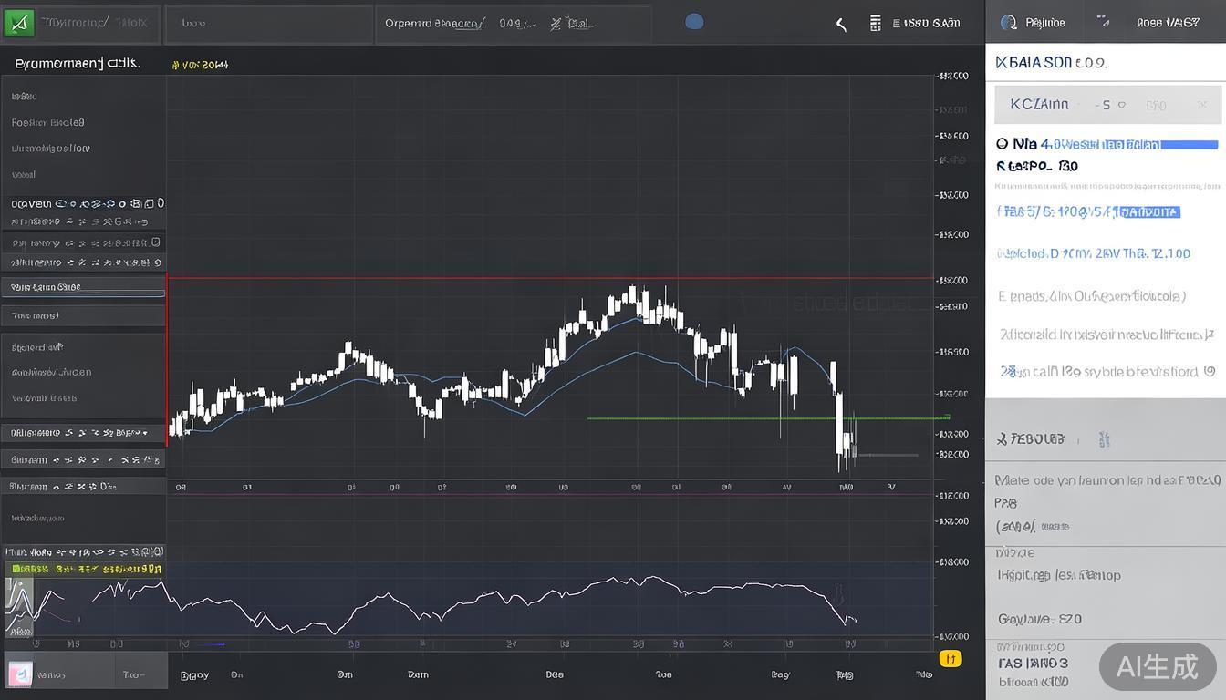Viewport: 1226px width, 700px height.
Task: Click the round icon at top of right panel
Action: 1008,23
